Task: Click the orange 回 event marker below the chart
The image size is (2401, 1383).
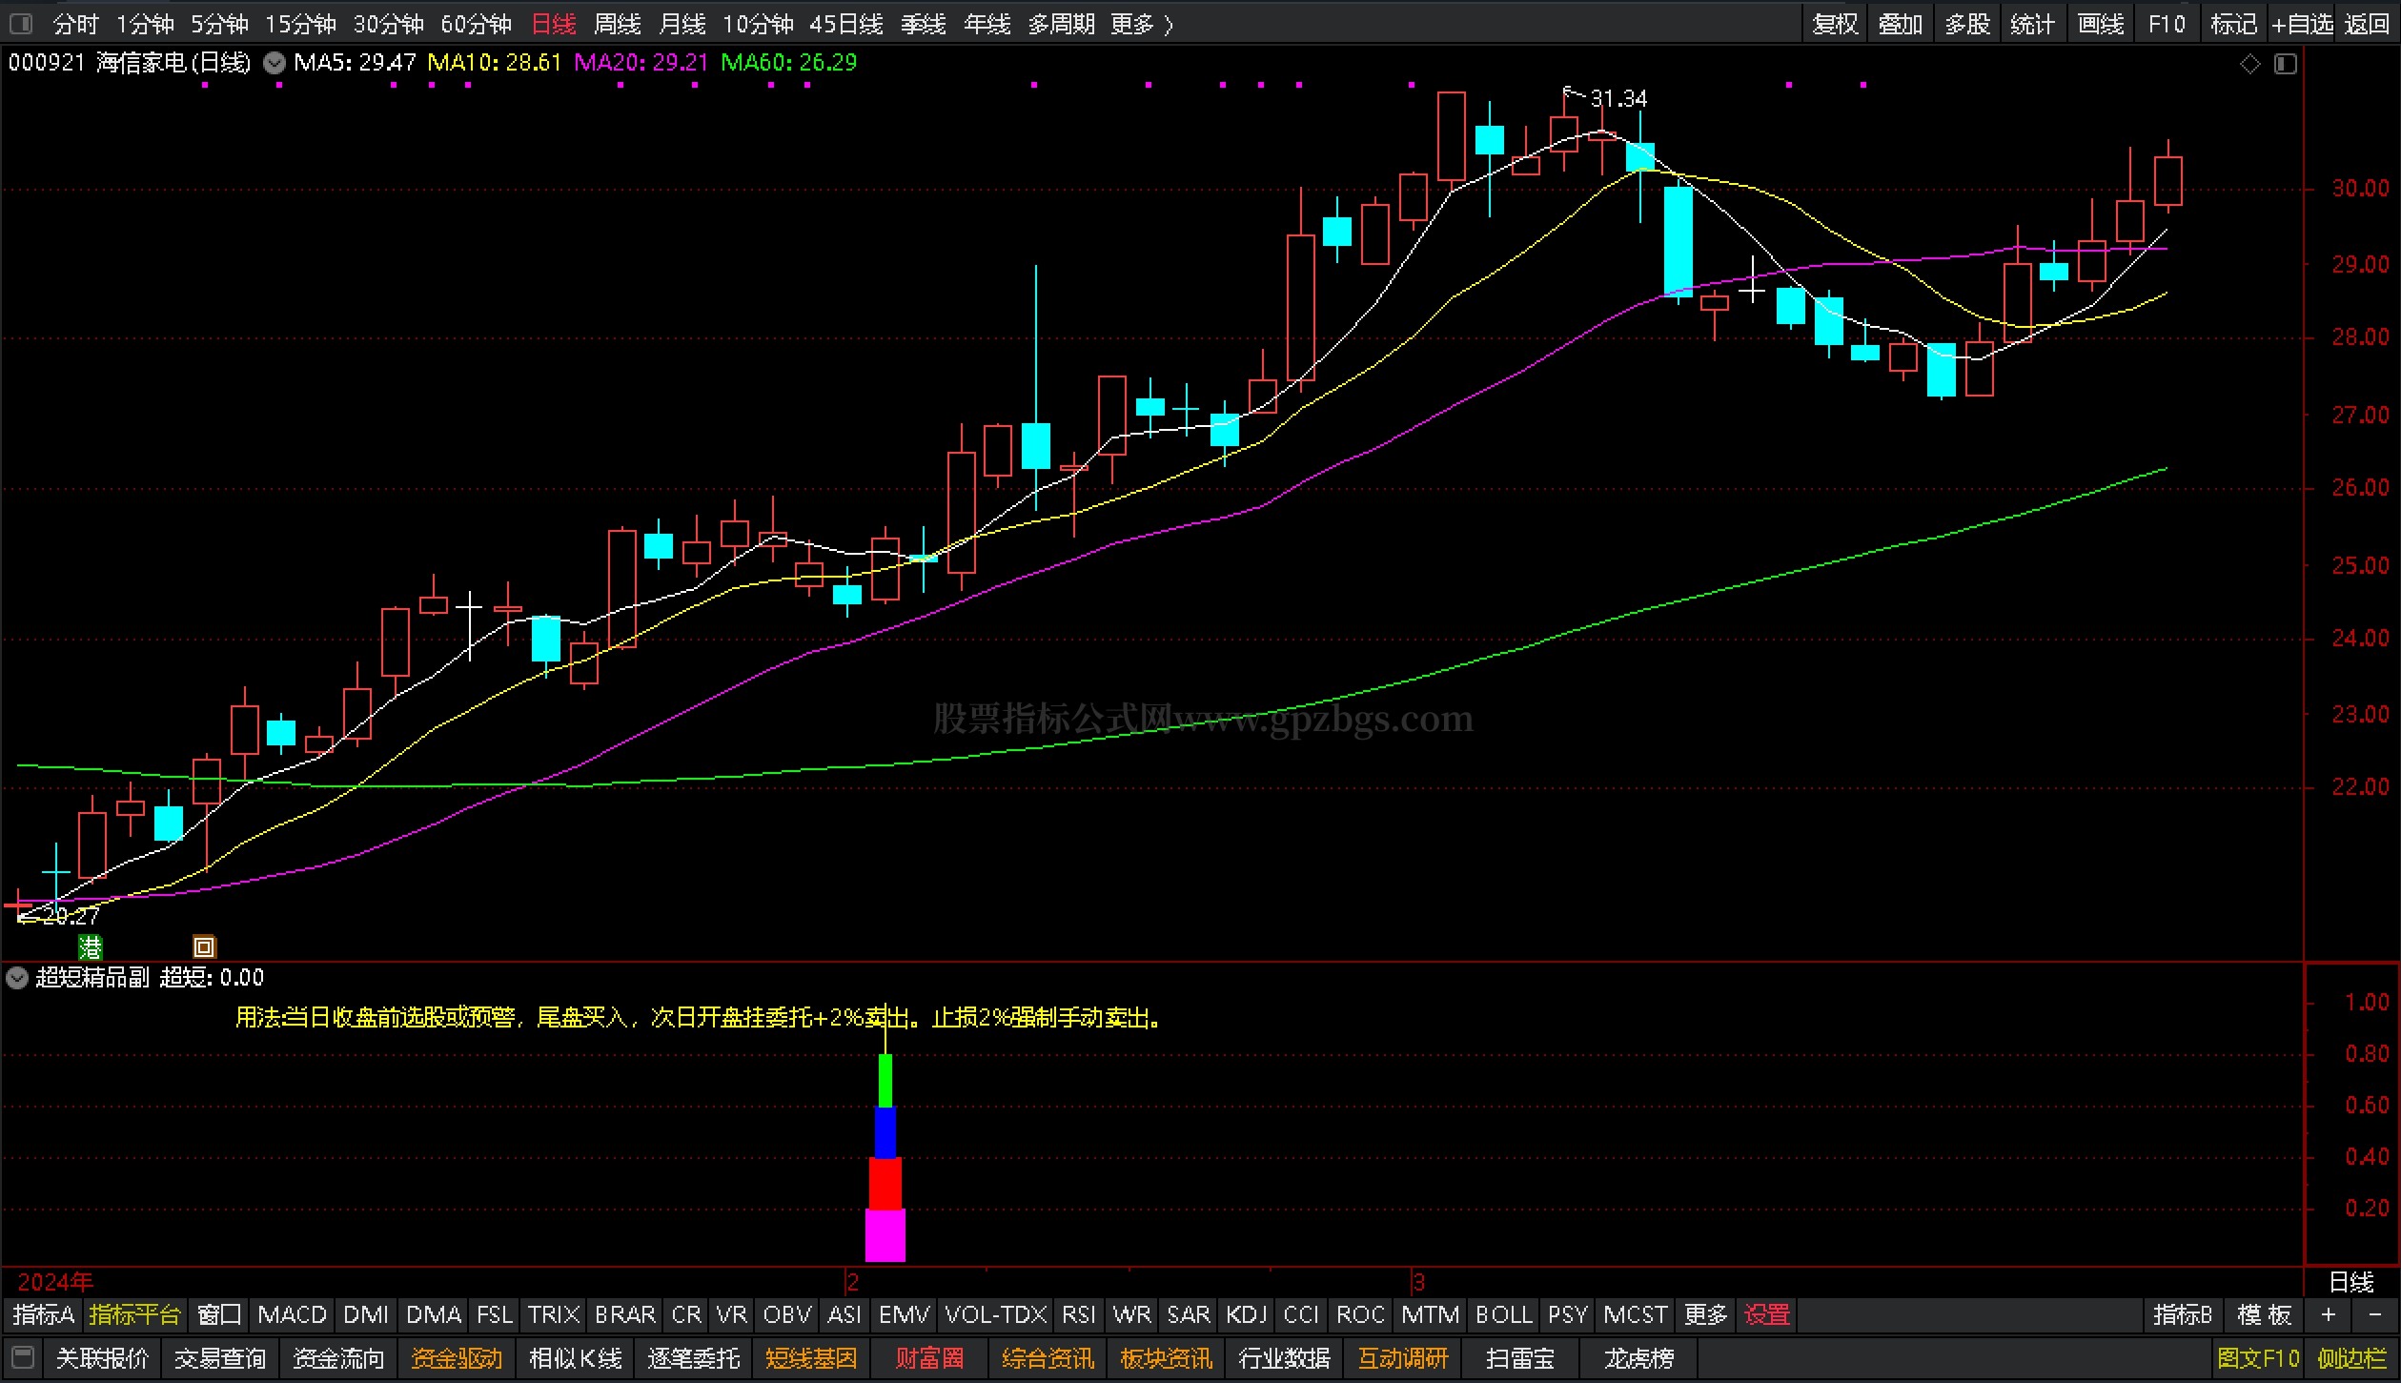Action: point(204,946)
